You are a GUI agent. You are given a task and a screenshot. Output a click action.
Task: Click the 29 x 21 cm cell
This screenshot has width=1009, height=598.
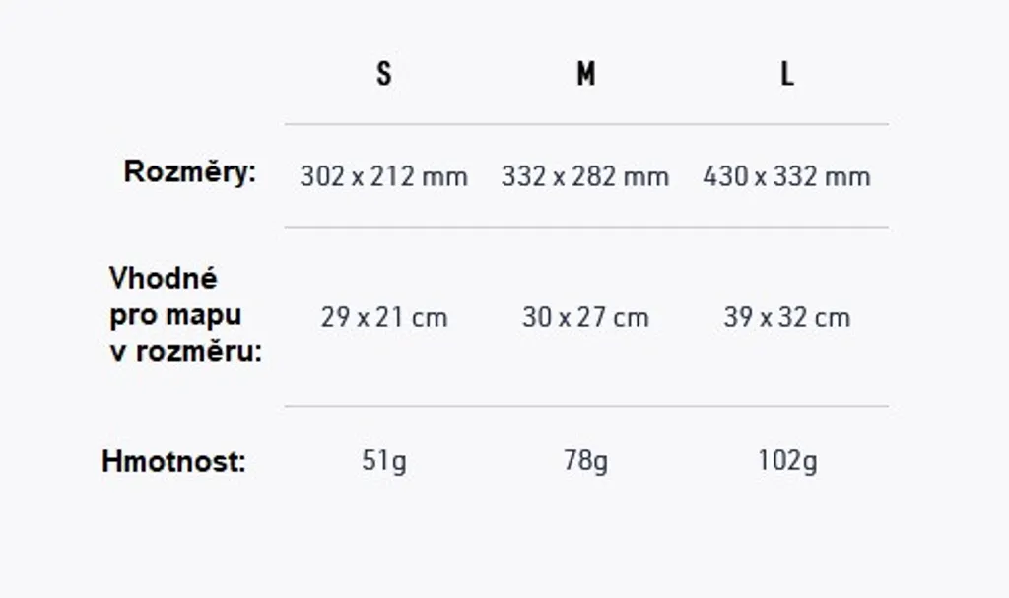tap(384, 317)
